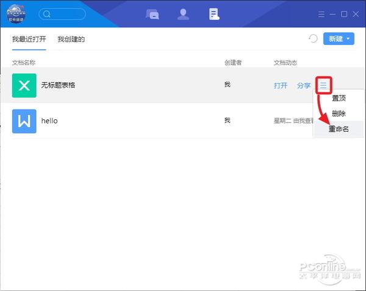Click the 文档名称 column header

[24, 63]
